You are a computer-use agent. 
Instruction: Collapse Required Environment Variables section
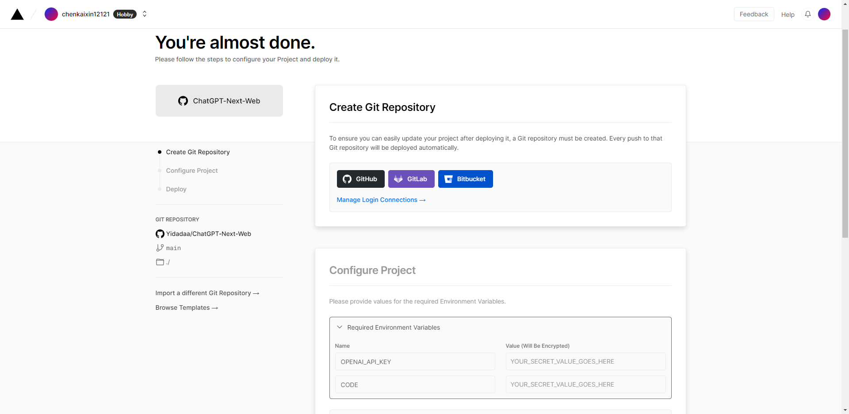click(340, 327)
